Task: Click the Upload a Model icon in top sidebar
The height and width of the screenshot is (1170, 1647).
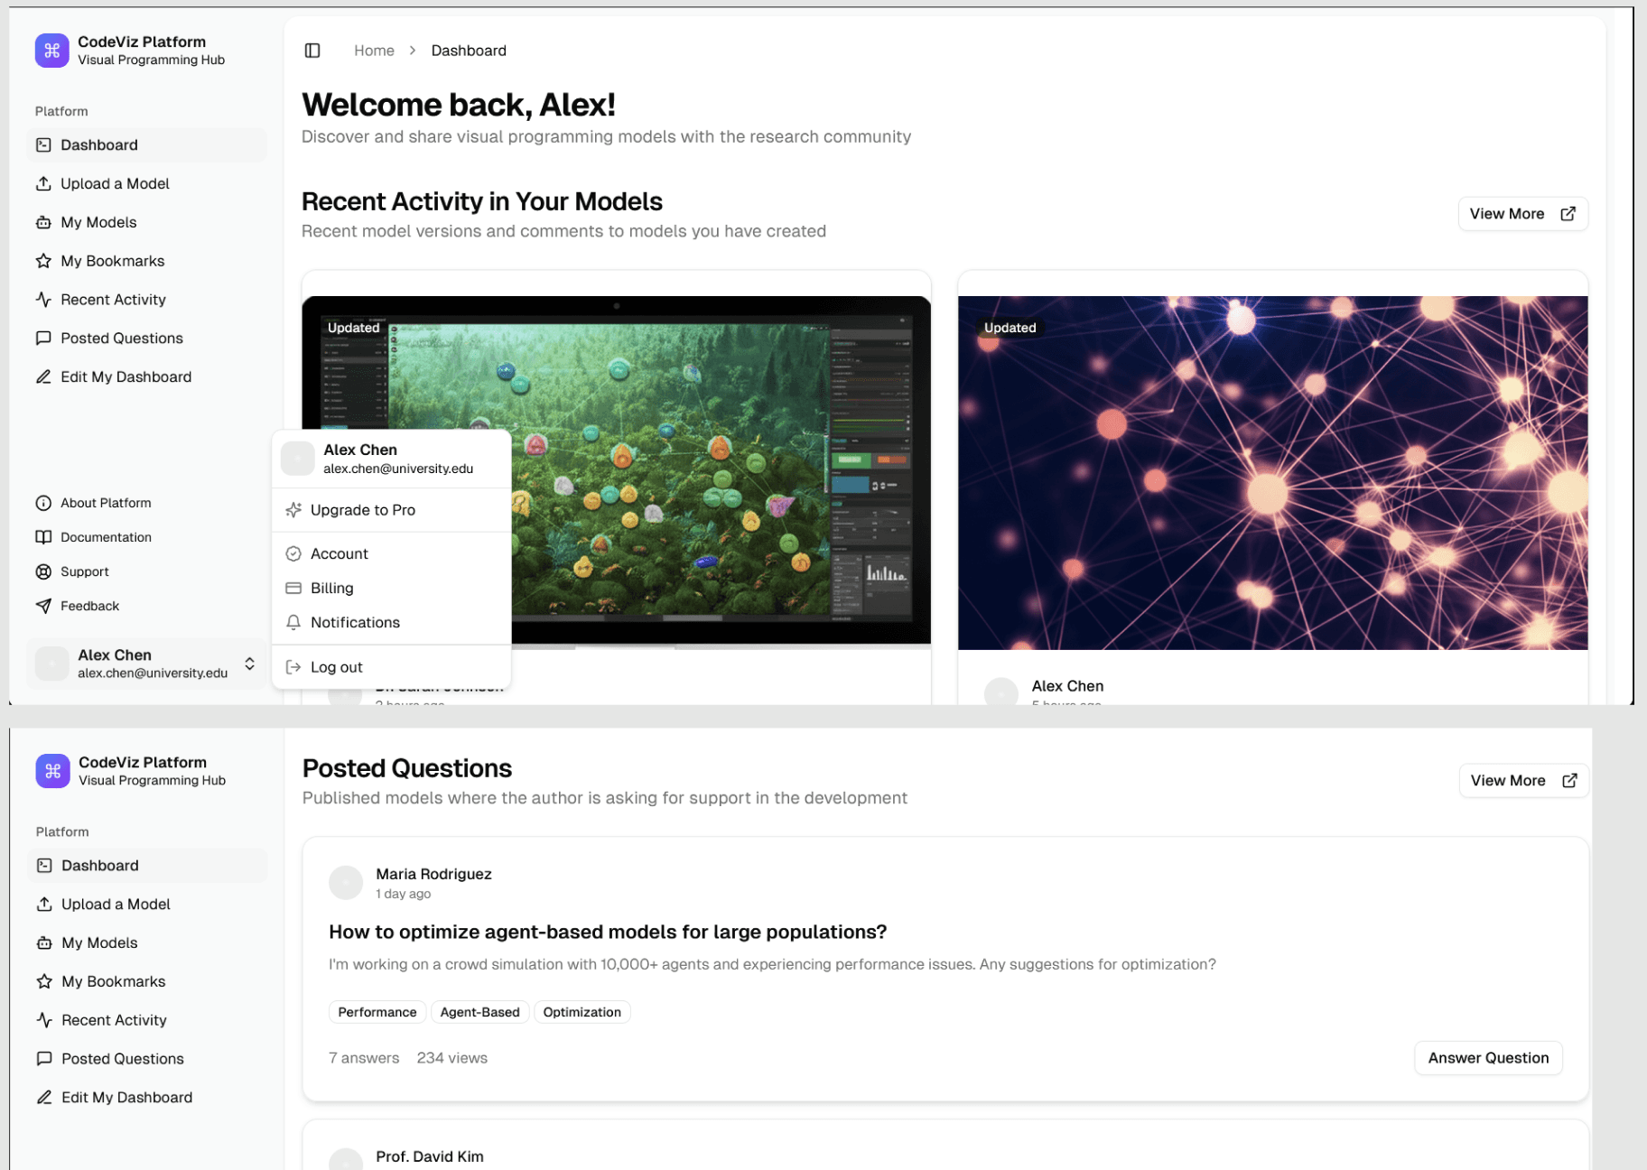Action: click(x=43, y=183)
